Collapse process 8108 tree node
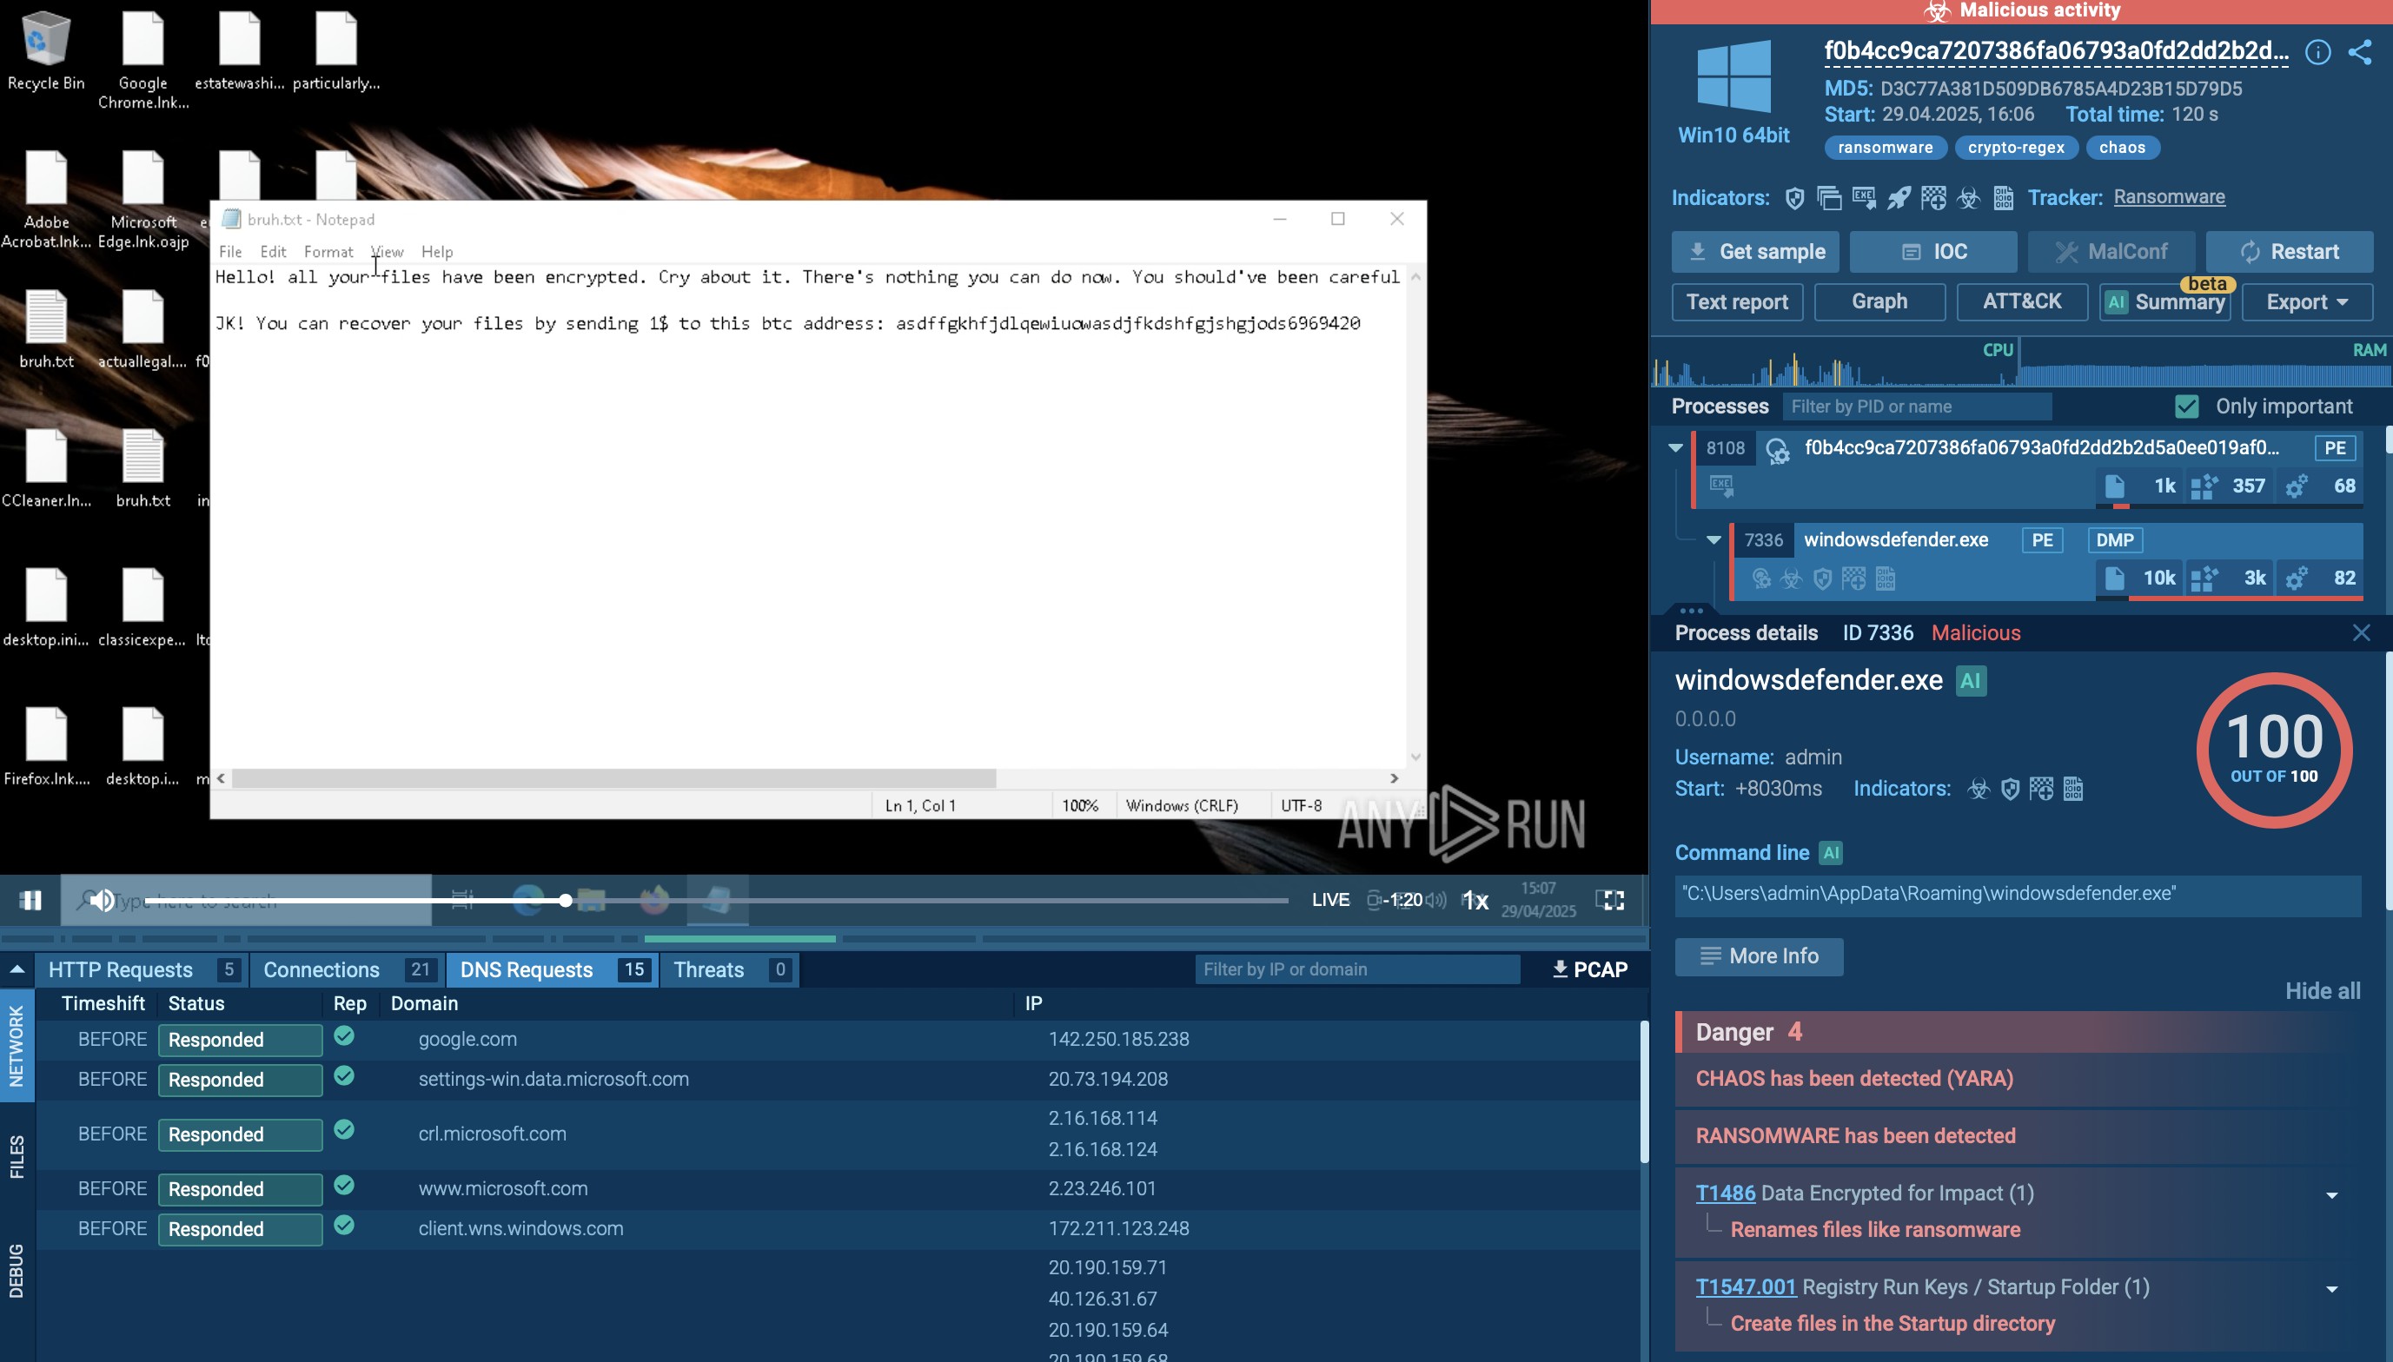 [1674, 448]
